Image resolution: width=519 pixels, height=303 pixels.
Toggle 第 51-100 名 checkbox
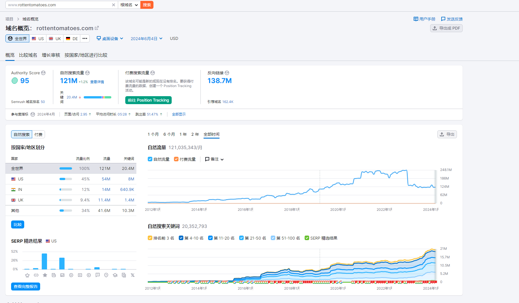(x=273, y=238)
